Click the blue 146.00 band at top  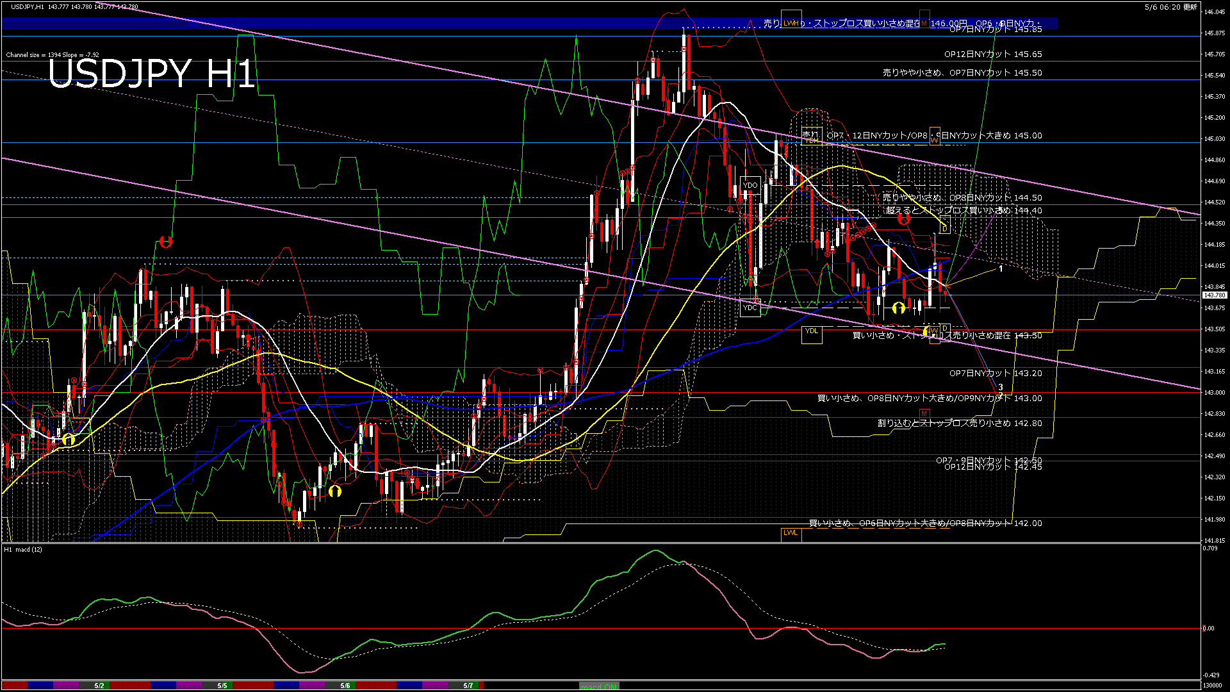pyautogui.click(x=384, y=24)
